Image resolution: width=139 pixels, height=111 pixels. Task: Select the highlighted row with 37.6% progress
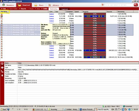[67, 25]
